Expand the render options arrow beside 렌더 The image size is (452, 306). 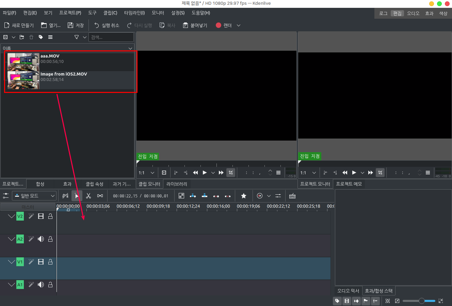239,25
